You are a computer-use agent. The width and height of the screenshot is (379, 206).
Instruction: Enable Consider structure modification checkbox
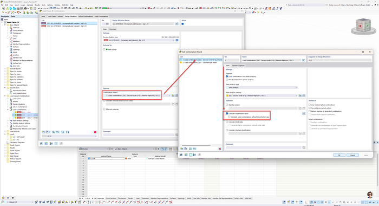tap(227, 130)
